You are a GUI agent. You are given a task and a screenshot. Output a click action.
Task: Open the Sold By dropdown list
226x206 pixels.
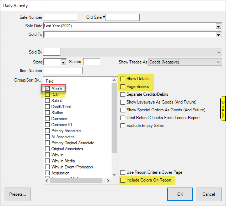point(219,52)
